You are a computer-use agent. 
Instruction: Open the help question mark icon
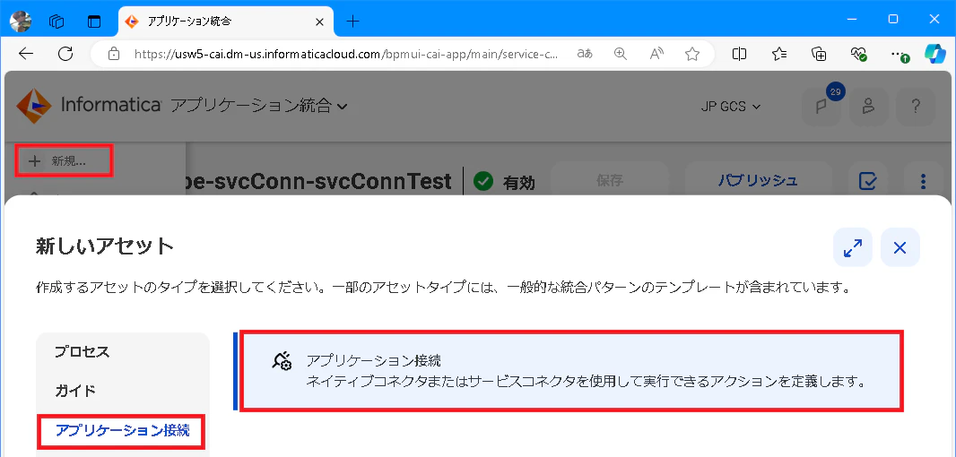[x=915, y=107]
